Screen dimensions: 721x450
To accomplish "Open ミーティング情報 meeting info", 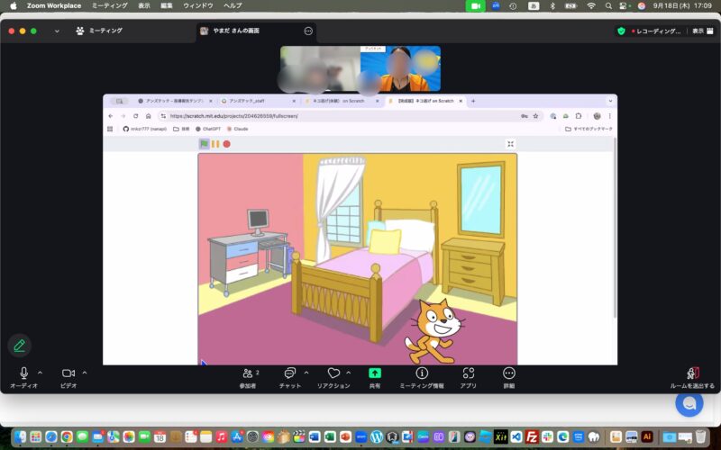I will [421, 373].
